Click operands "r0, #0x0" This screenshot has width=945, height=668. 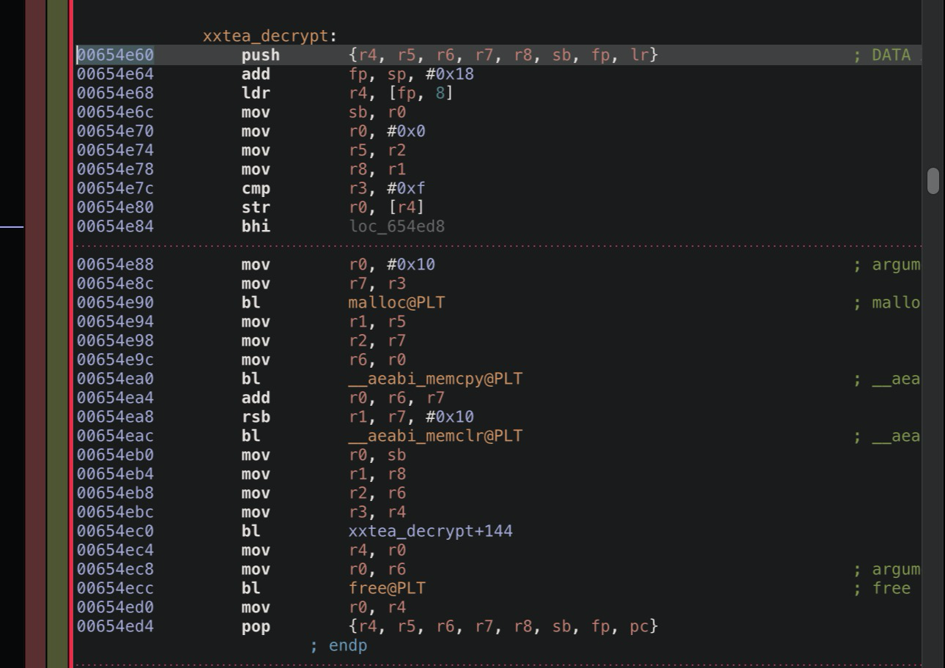tap(387, 131)
